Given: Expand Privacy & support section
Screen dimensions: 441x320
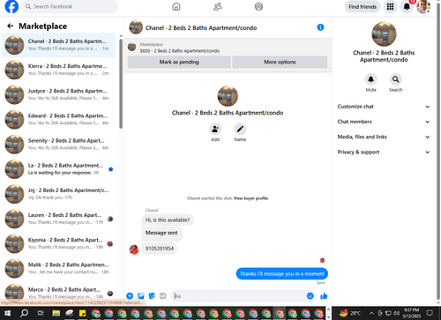Looking at the screenshot, I should click(x=384, y=153).
